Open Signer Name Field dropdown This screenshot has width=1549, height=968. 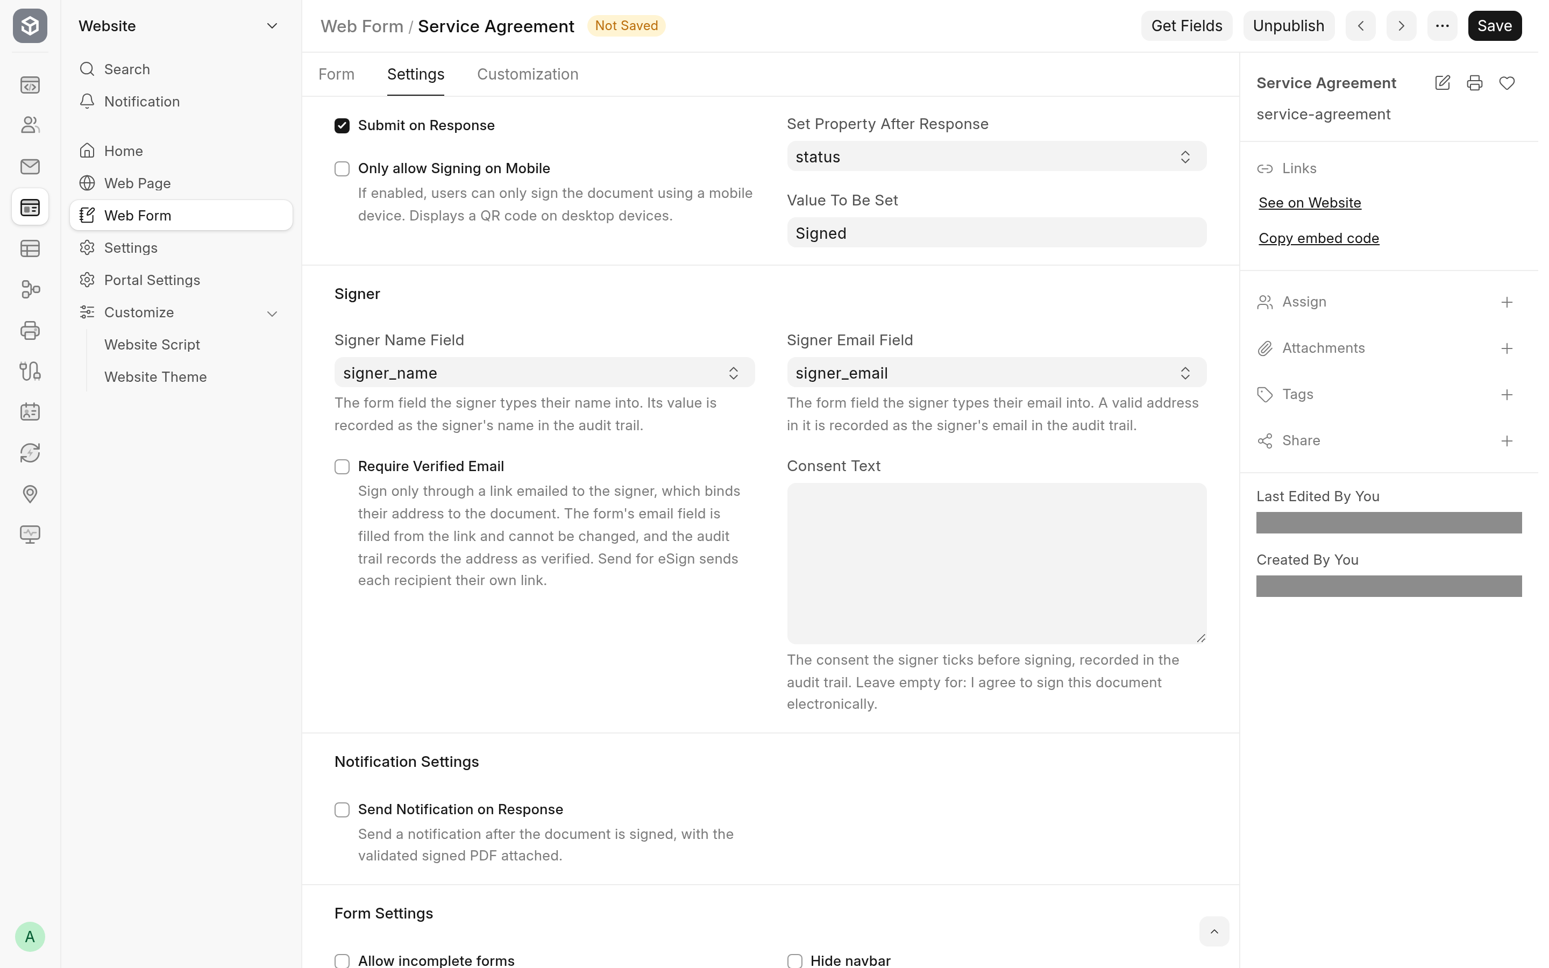[x=544, y=373]
